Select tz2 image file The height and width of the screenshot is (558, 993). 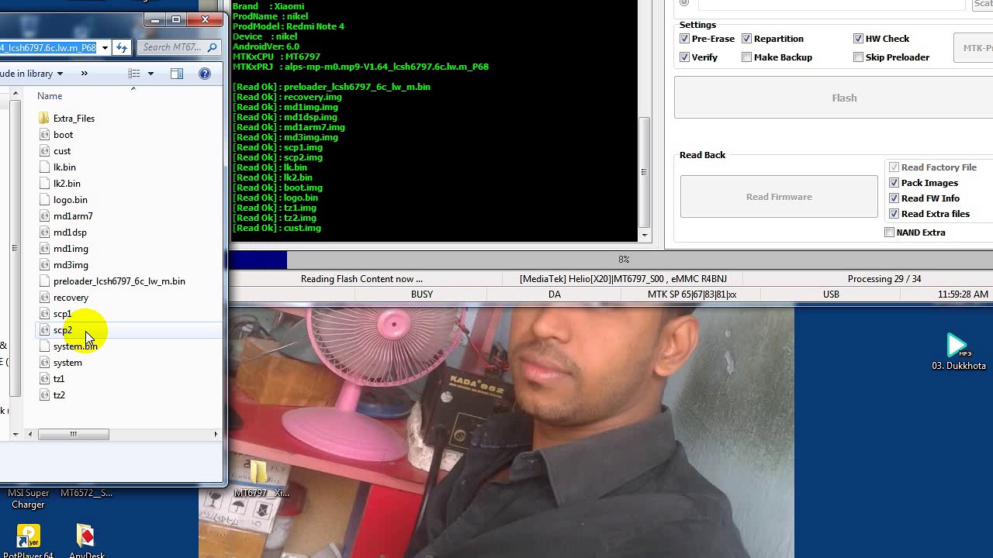[x=59, y=395]
